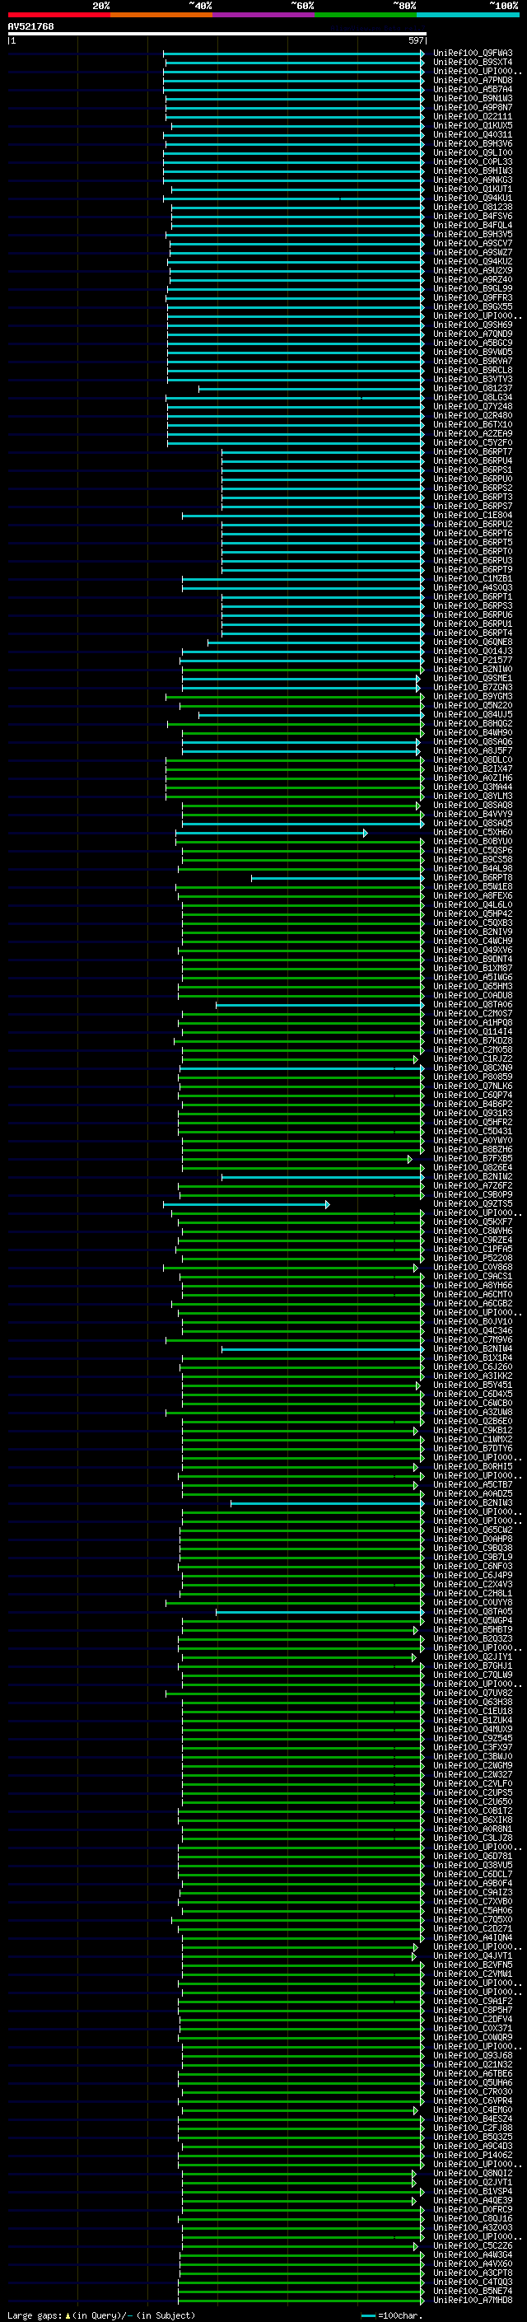This screenshot has height=2322, width=527.
Task: Select hit label UniRef100_B9RCL8
Action: tap(473, 371)
